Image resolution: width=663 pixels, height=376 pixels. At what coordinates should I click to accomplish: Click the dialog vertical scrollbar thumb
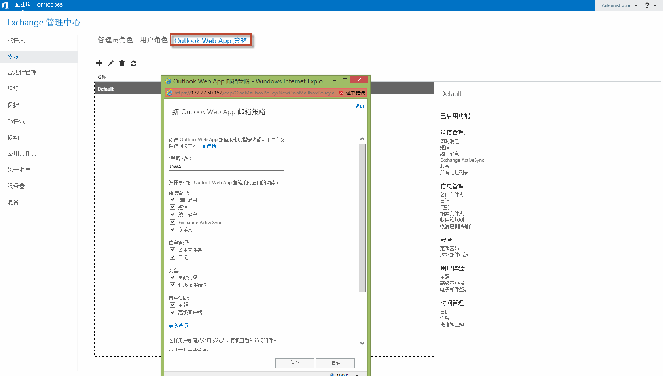(362, 218)
